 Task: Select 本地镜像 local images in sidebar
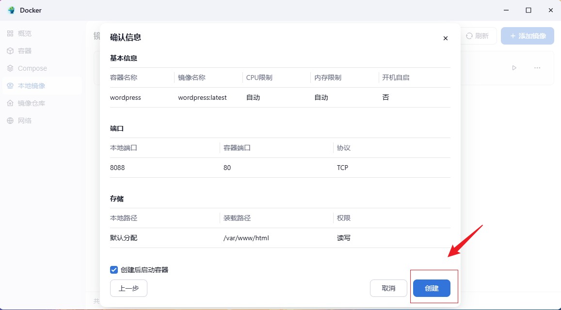coord(42,86)
